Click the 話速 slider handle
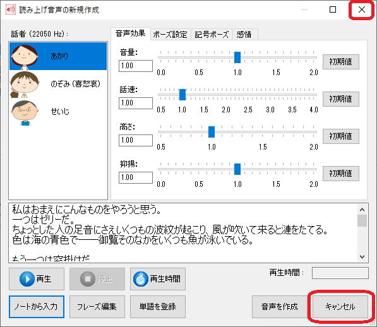 coord(183,95)
